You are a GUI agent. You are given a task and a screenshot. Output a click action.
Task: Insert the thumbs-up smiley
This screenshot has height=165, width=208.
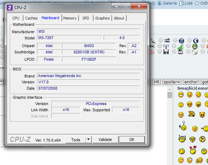pos(199,160)
